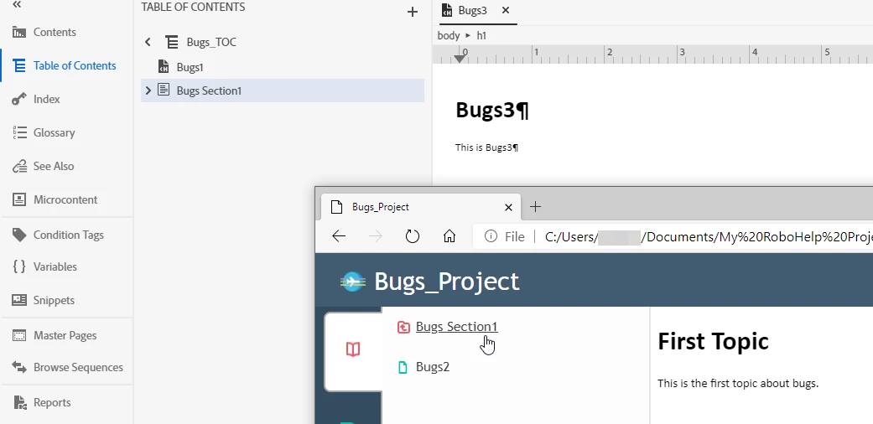Click the First Topic heading
The image size is (873, 424).
(x=713, y=341)
